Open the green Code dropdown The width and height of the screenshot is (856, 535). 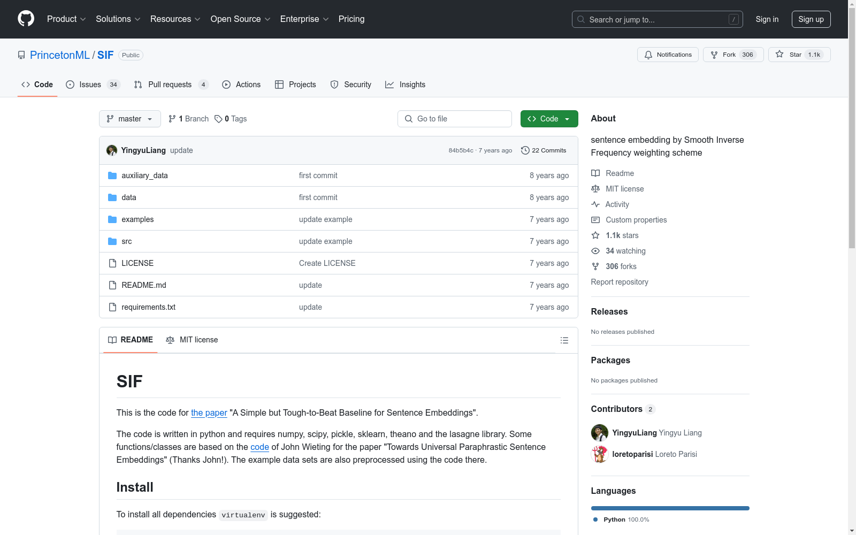(549, 119)
